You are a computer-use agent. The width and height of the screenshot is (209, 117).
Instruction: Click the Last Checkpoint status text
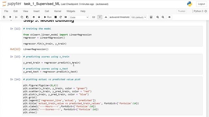[x=77, y=4]
